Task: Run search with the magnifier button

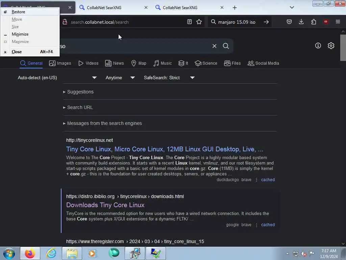Action: point(226,46)
